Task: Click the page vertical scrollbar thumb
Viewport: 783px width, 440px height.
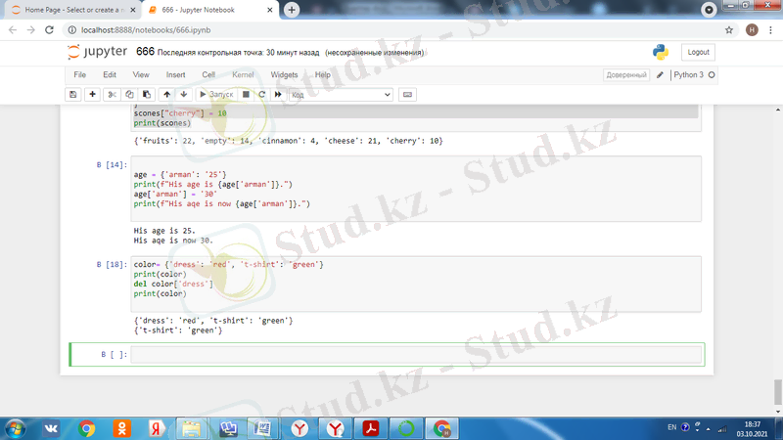Action: click(777, 392)
